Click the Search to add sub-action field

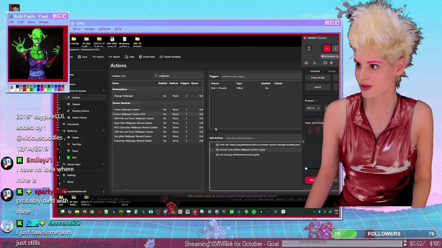[x=262, y=138]
